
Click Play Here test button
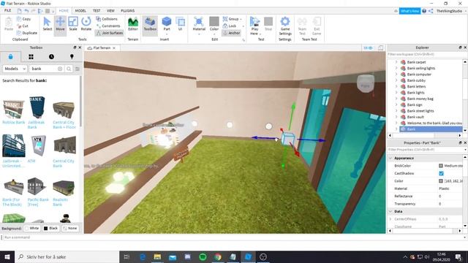pos(254,26)
